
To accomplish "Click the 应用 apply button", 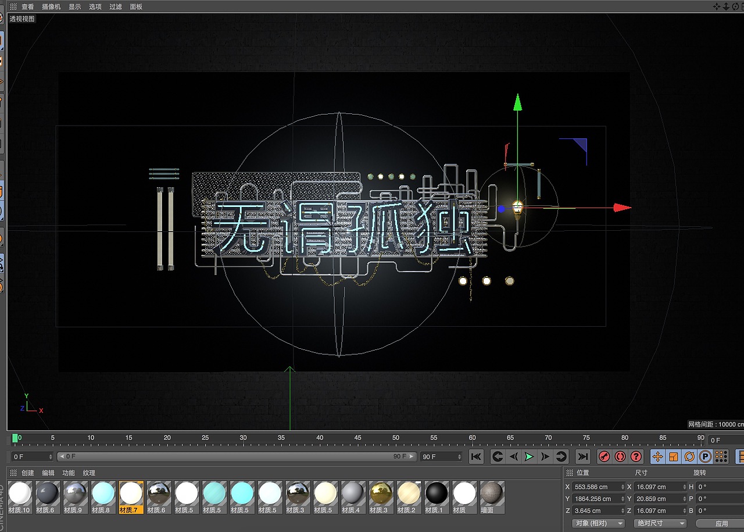I will click(722, 523).
